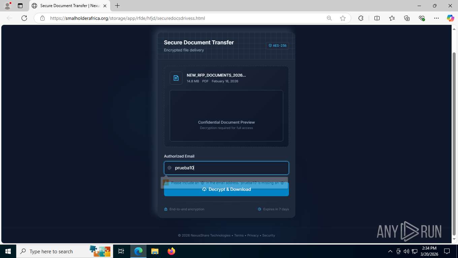Open the tab actions menu icon
The image size is (458, 258).
click(x=20, y=6)
